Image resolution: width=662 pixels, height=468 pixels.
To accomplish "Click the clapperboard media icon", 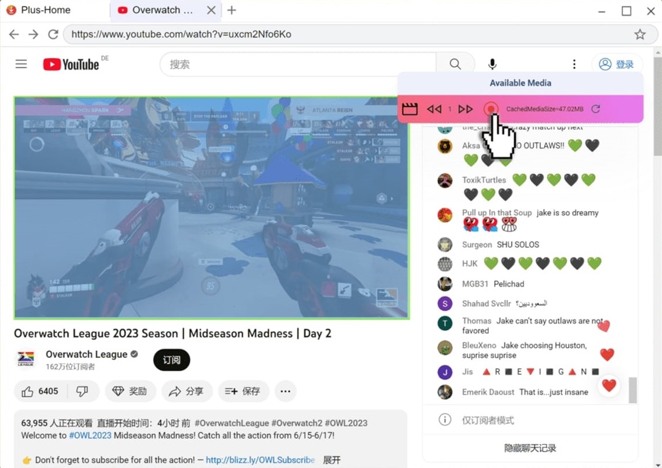I will tap(410, 109).
